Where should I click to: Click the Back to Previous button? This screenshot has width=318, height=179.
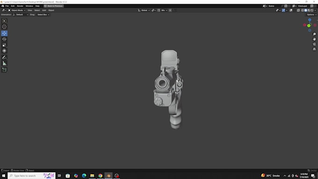(x=53, y=6)
